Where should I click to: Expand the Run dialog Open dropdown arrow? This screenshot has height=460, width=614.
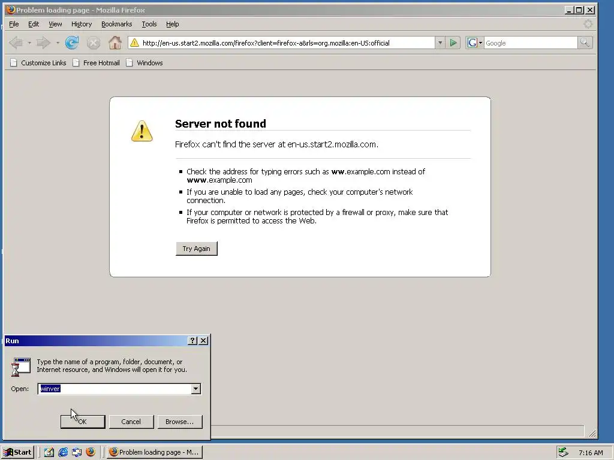(196, 389)
